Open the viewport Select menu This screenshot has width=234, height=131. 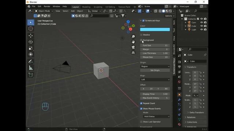(65, 11)
